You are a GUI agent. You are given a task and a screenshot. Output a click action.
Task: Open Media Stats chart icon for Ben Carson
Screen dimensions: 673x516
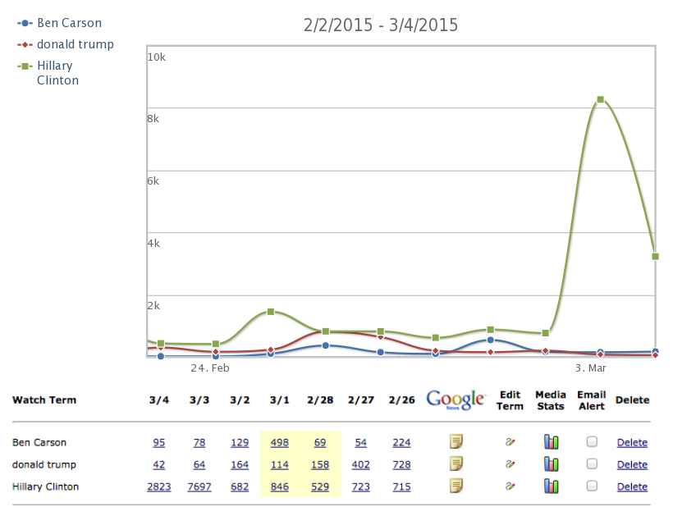[x=551, y=442]
